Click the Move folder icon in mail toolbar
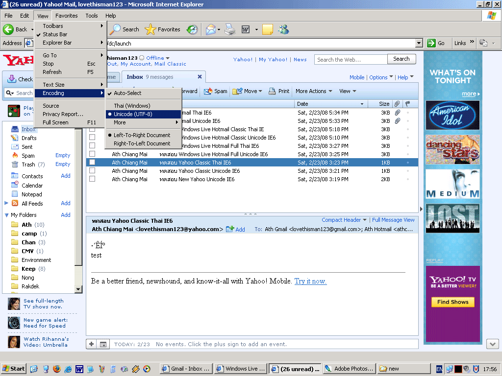Viewport: 502px width, 376px height. (x=237, y=91)
